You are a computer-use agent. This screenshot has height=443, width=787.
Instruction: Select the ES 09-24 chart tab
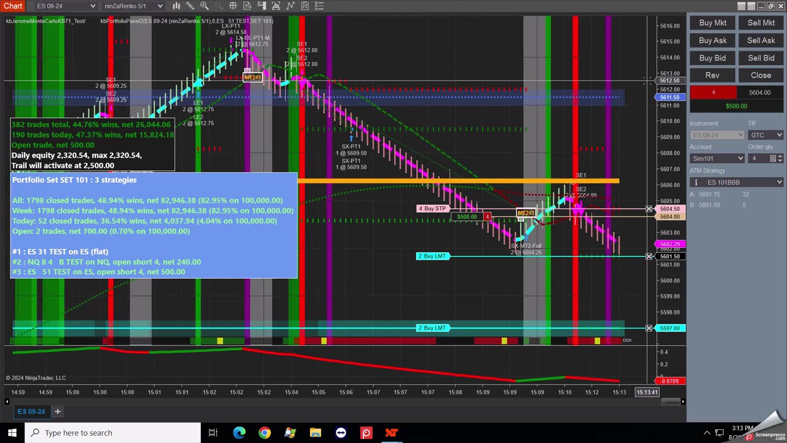point(31,411)
